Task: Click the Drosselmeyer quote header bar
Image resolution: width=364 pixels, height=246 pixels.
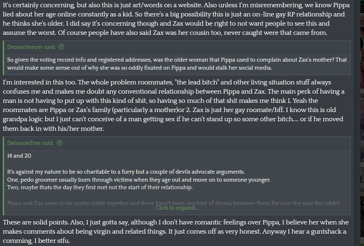Action: pos(177,47)
